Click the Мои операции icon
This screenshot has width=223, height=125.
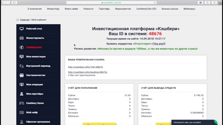click(x=22, y=84)
